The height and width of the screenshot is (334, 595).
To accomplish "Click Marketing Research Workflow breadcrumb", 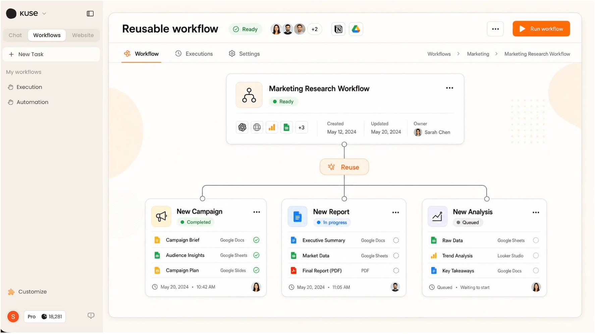I will 537,54.
